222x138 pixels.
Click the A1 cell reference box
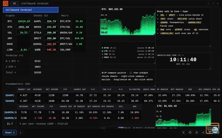click(x=15, y=3)
